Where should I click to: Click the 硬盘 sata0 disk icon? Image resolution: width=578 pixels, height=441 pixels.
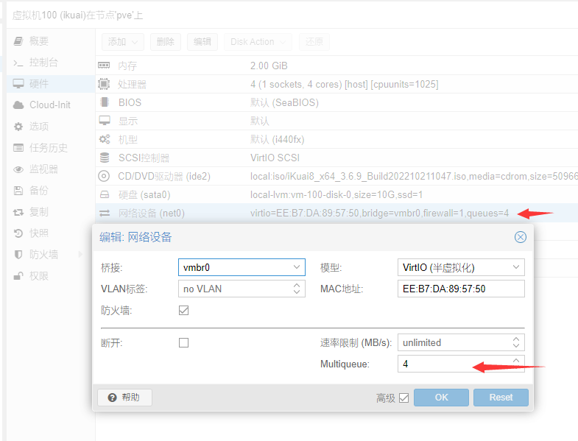105,194
